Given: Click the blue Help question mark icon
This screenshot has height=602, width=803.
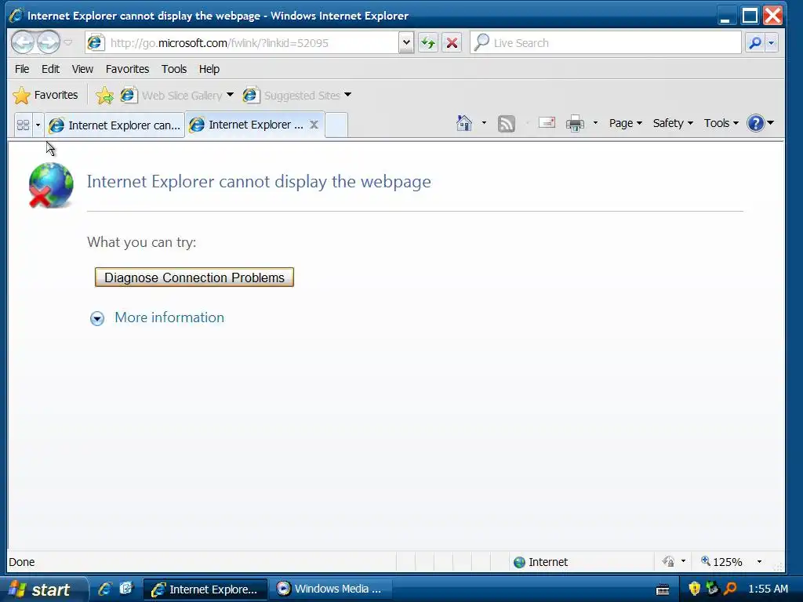Looking at the screenshot, I should (x=755, y=123).
